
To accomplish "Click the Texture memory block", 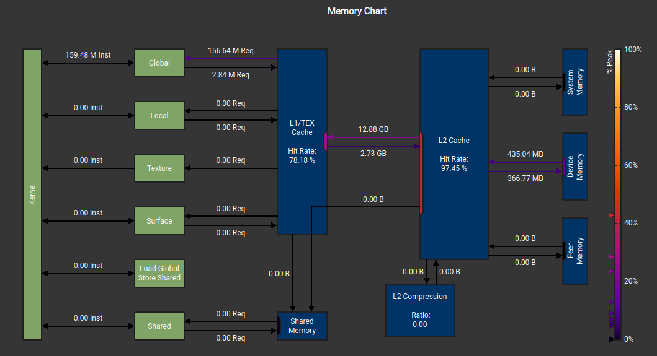I will pos(159,168).
